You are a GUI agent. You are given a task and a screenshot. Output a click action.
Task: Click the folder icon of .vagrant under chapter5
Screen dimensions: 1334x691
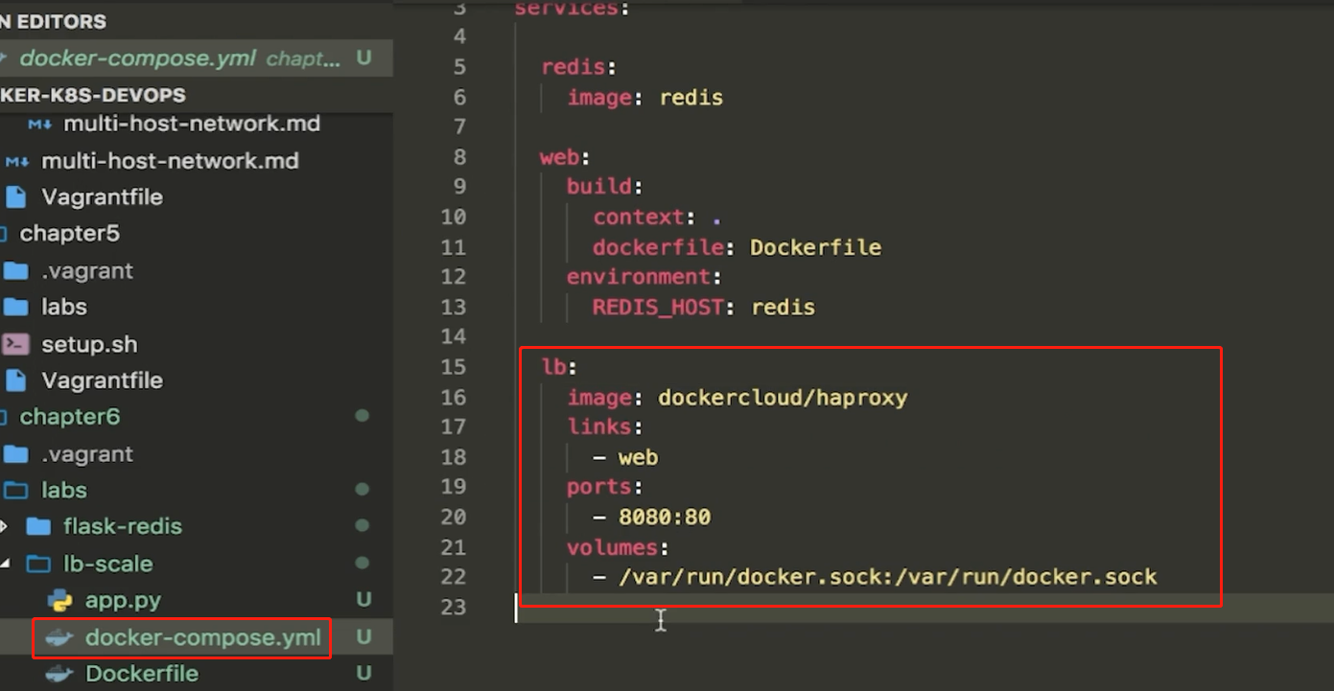(15, 271)
